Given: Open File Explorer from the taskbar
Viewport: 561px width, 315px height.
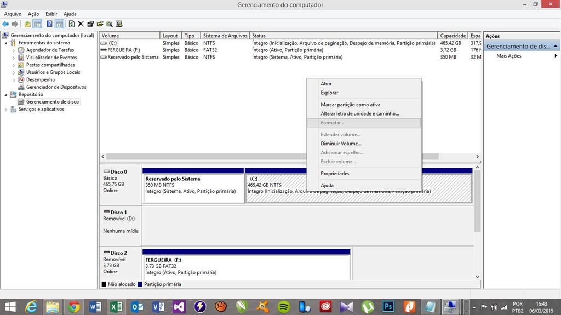Looking at the screenshot, I should pos(53,307).
